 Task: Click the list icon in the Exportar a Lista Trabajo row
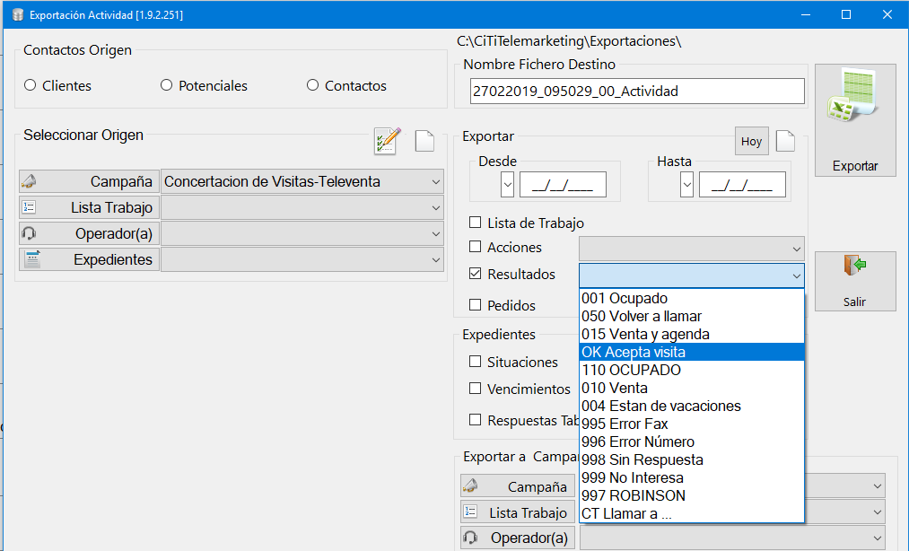[471, 512]
